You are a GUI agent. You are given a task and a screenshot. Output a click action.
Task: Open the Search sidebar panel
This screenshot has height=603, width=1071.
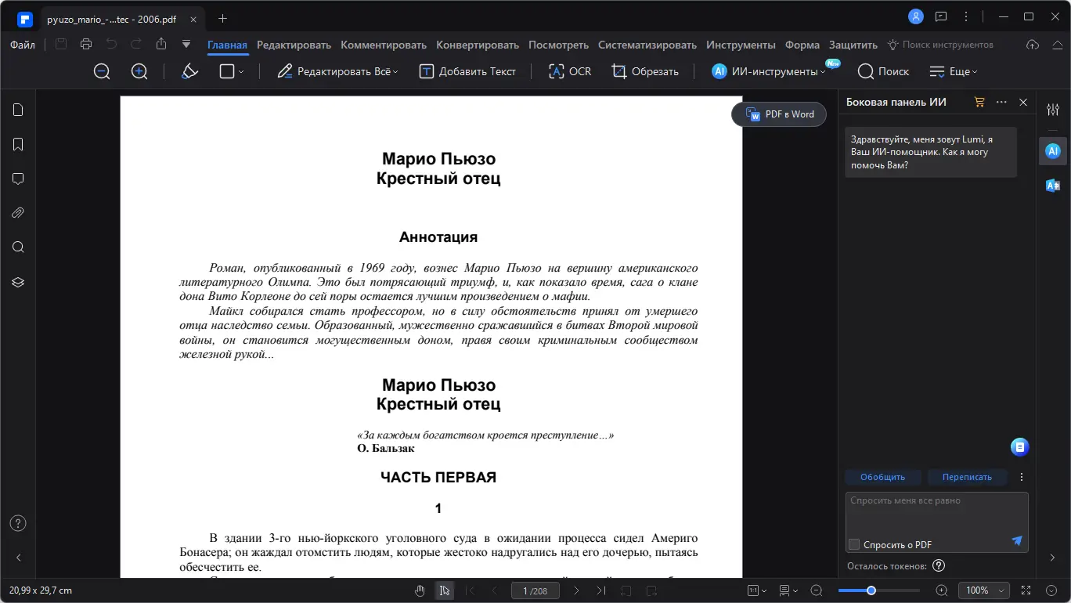click(17, 247)
